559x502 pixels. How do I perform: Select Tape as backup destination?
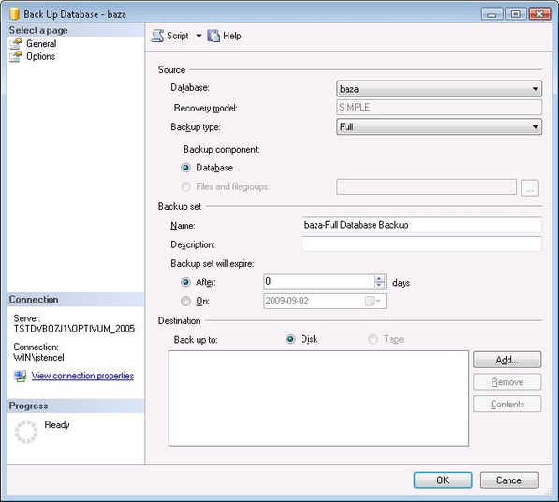tap(373, 339)
